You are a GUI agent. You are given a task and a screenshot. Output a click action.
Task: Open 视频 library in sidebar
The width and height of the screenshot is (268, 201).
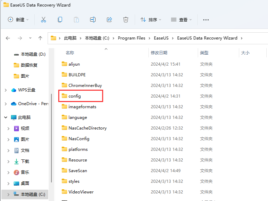(x=25, y=129)
